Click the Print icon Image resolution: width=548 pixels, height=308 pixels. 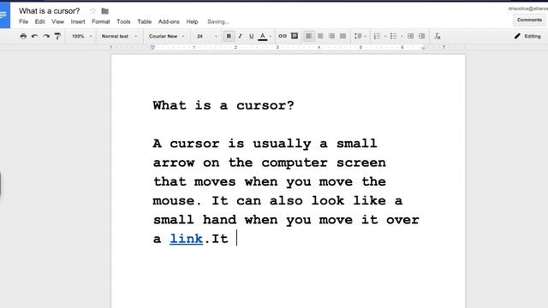pyautogui.click(x=23, y=36)
